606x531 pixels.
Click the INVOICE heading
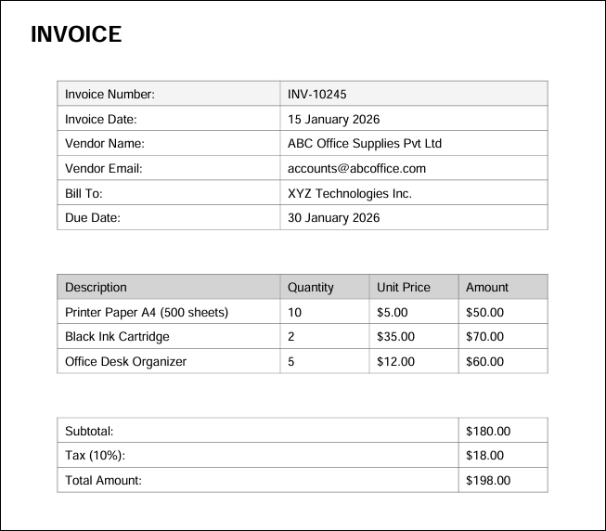tap(76, 34)
